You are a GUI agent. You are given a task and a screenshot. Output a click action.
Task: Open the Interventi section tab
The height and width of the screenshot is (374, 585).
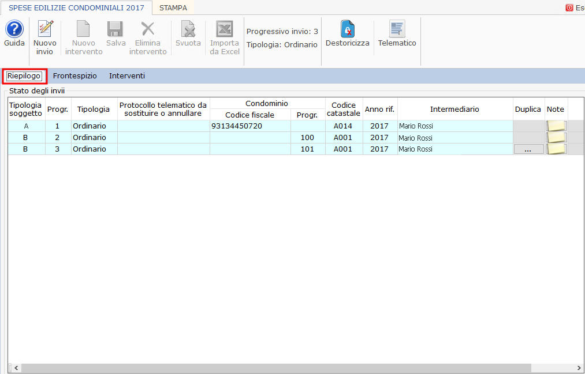coord(127,76)
